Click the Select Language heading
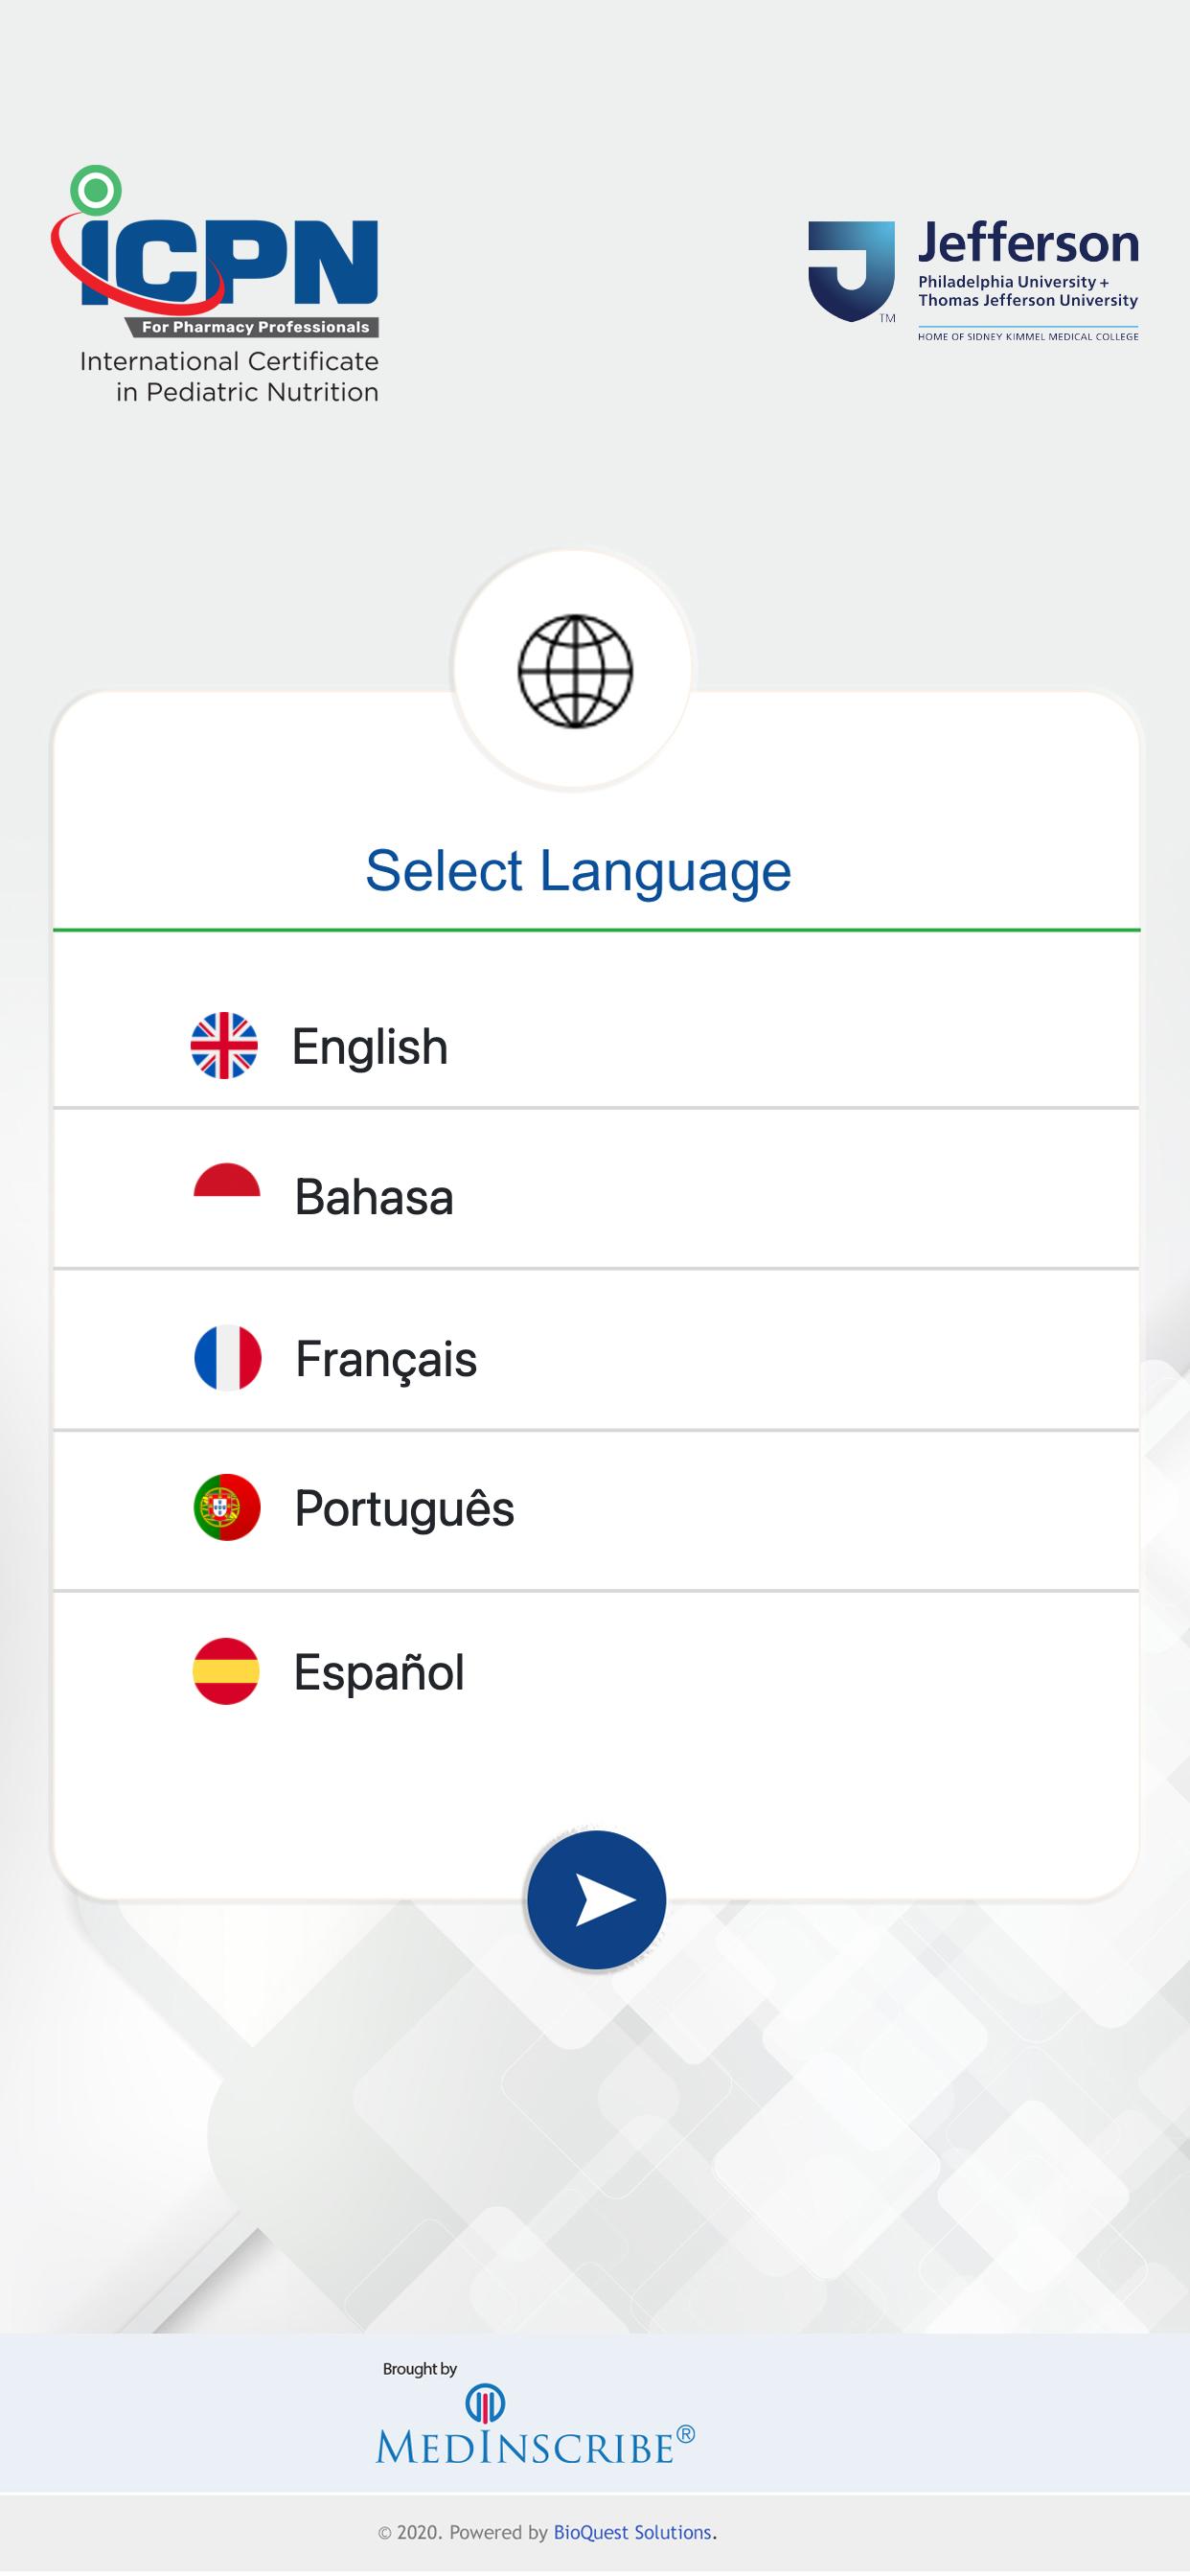The height and width of the screenshot is (2576, 1190). coord(578,870)
